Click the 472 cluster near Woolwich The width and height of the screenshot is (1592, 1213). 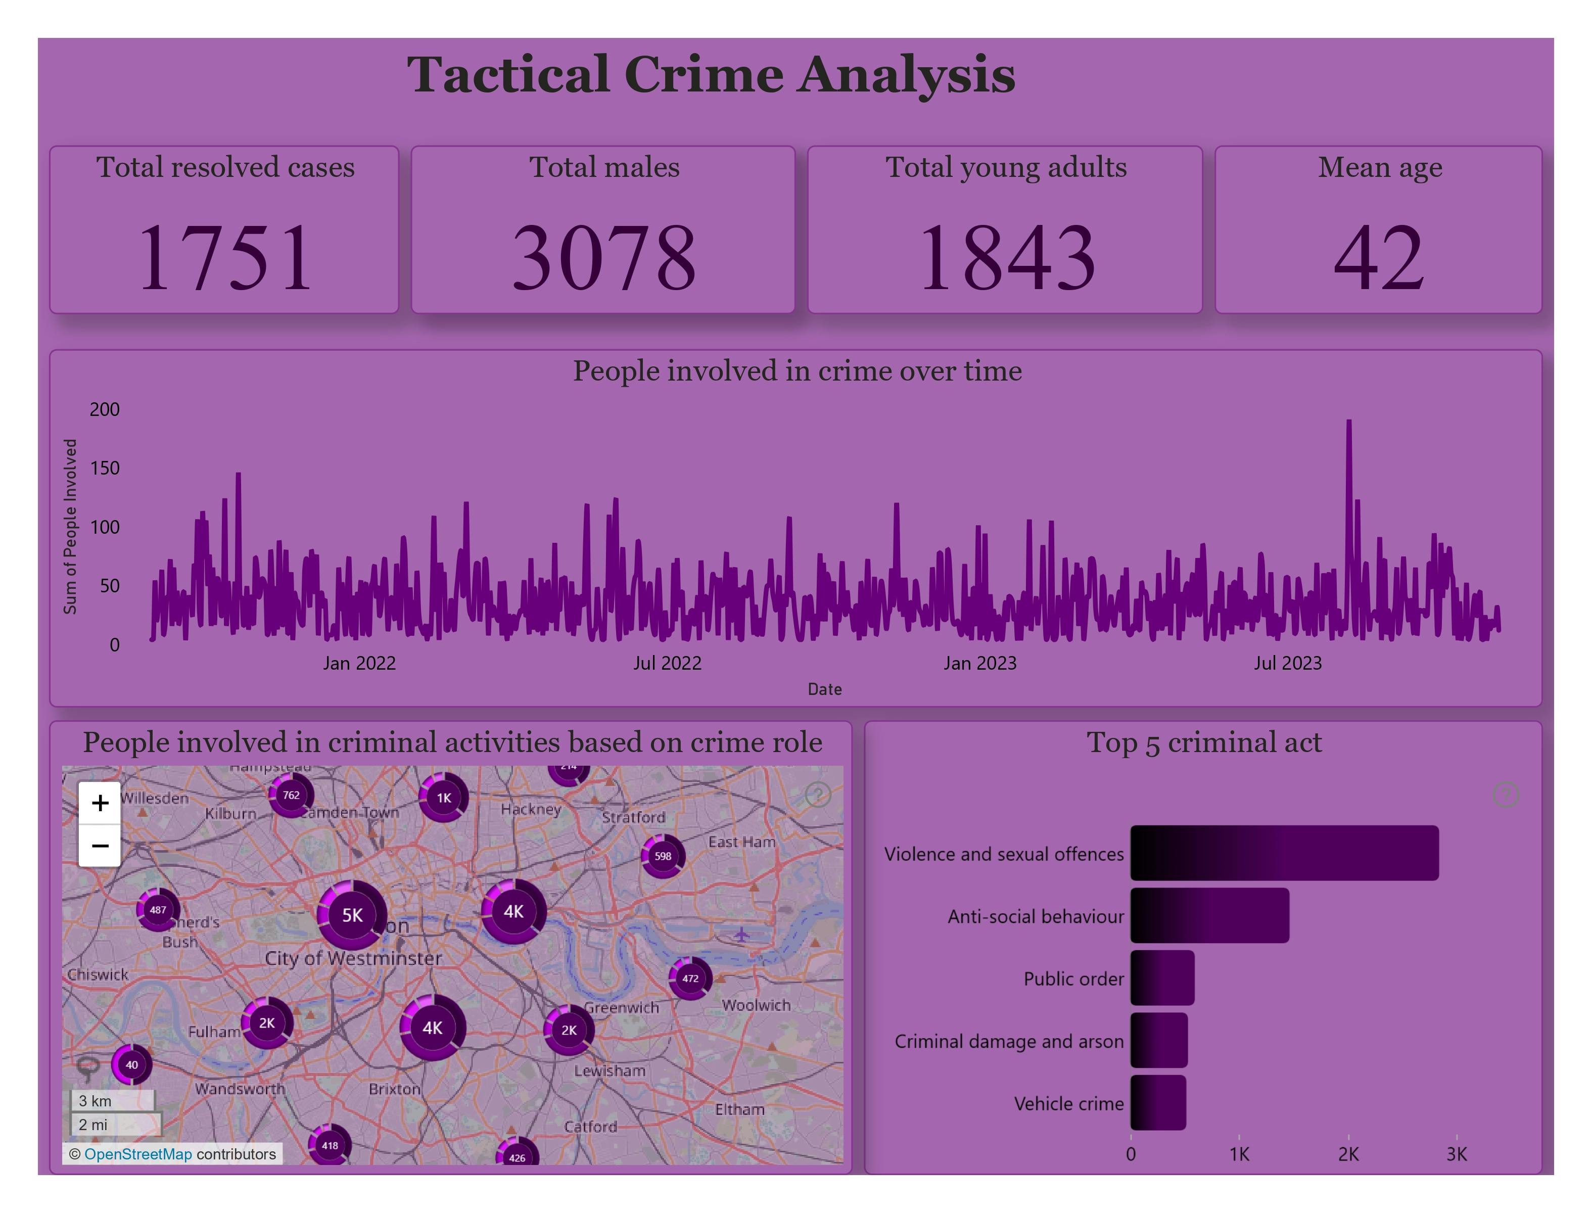[690, 979]
